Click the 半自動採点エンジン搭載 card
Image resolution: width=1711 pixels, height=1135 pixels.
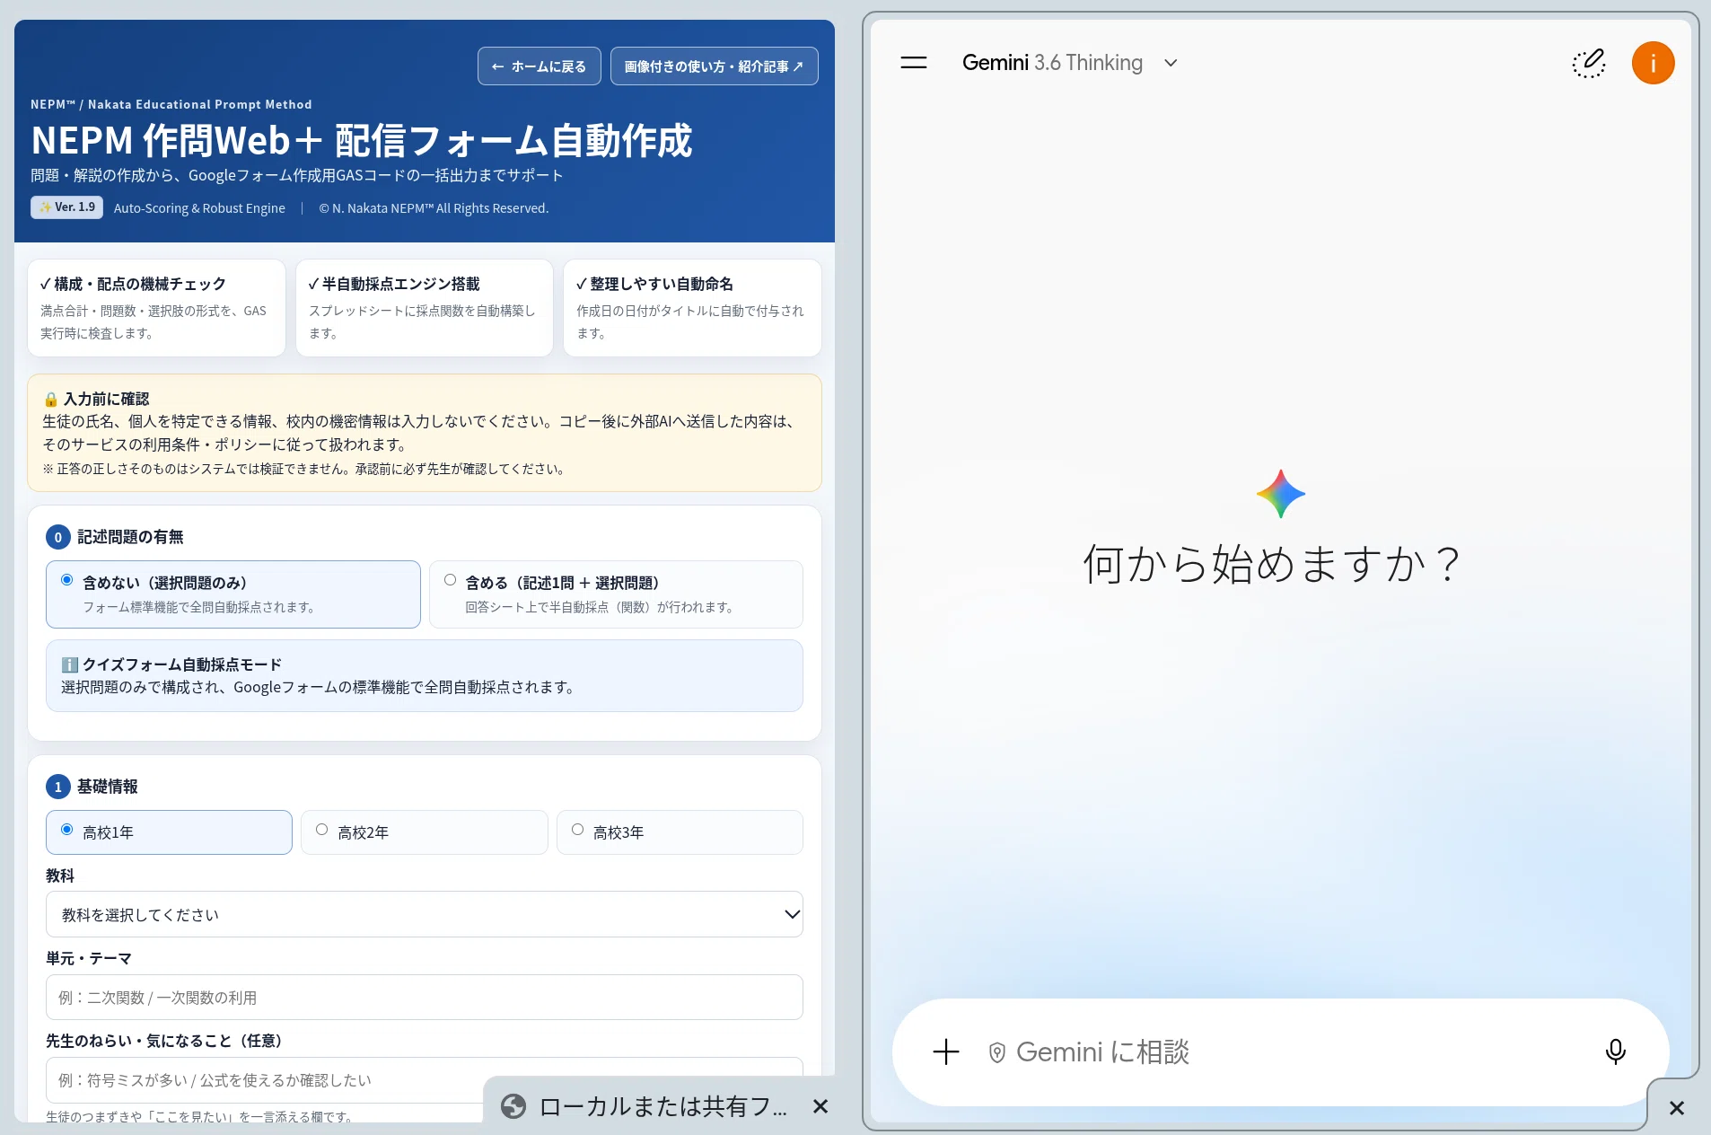424,308
